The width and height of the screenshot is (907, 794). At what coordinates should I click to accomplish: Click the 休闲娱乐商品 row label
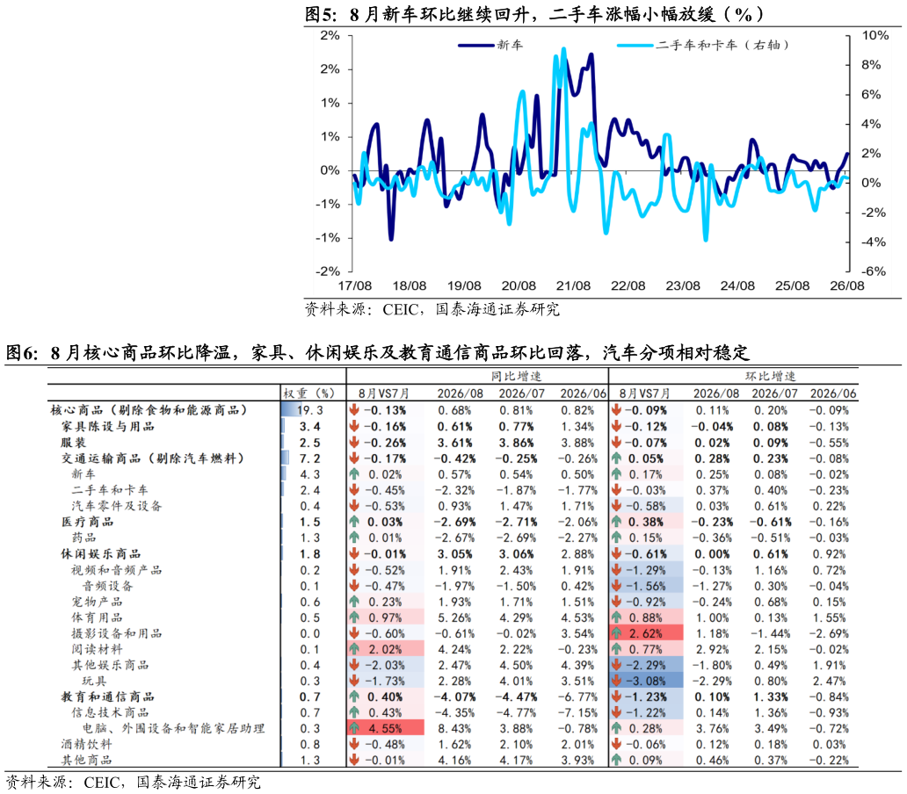[101, 553]
